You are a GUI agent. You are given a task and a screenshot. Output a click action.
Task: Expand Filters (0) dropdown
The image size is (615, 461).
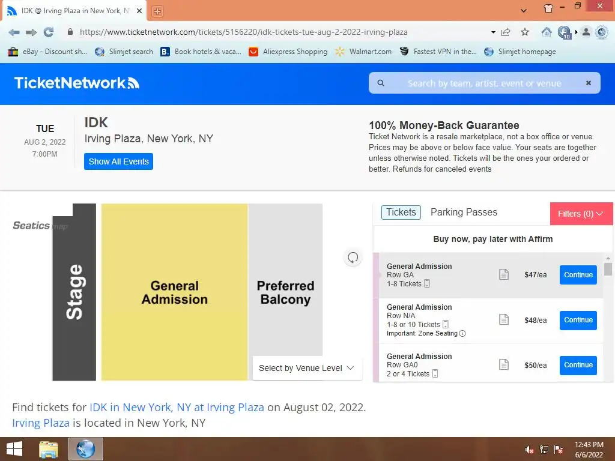click(581, 214)
